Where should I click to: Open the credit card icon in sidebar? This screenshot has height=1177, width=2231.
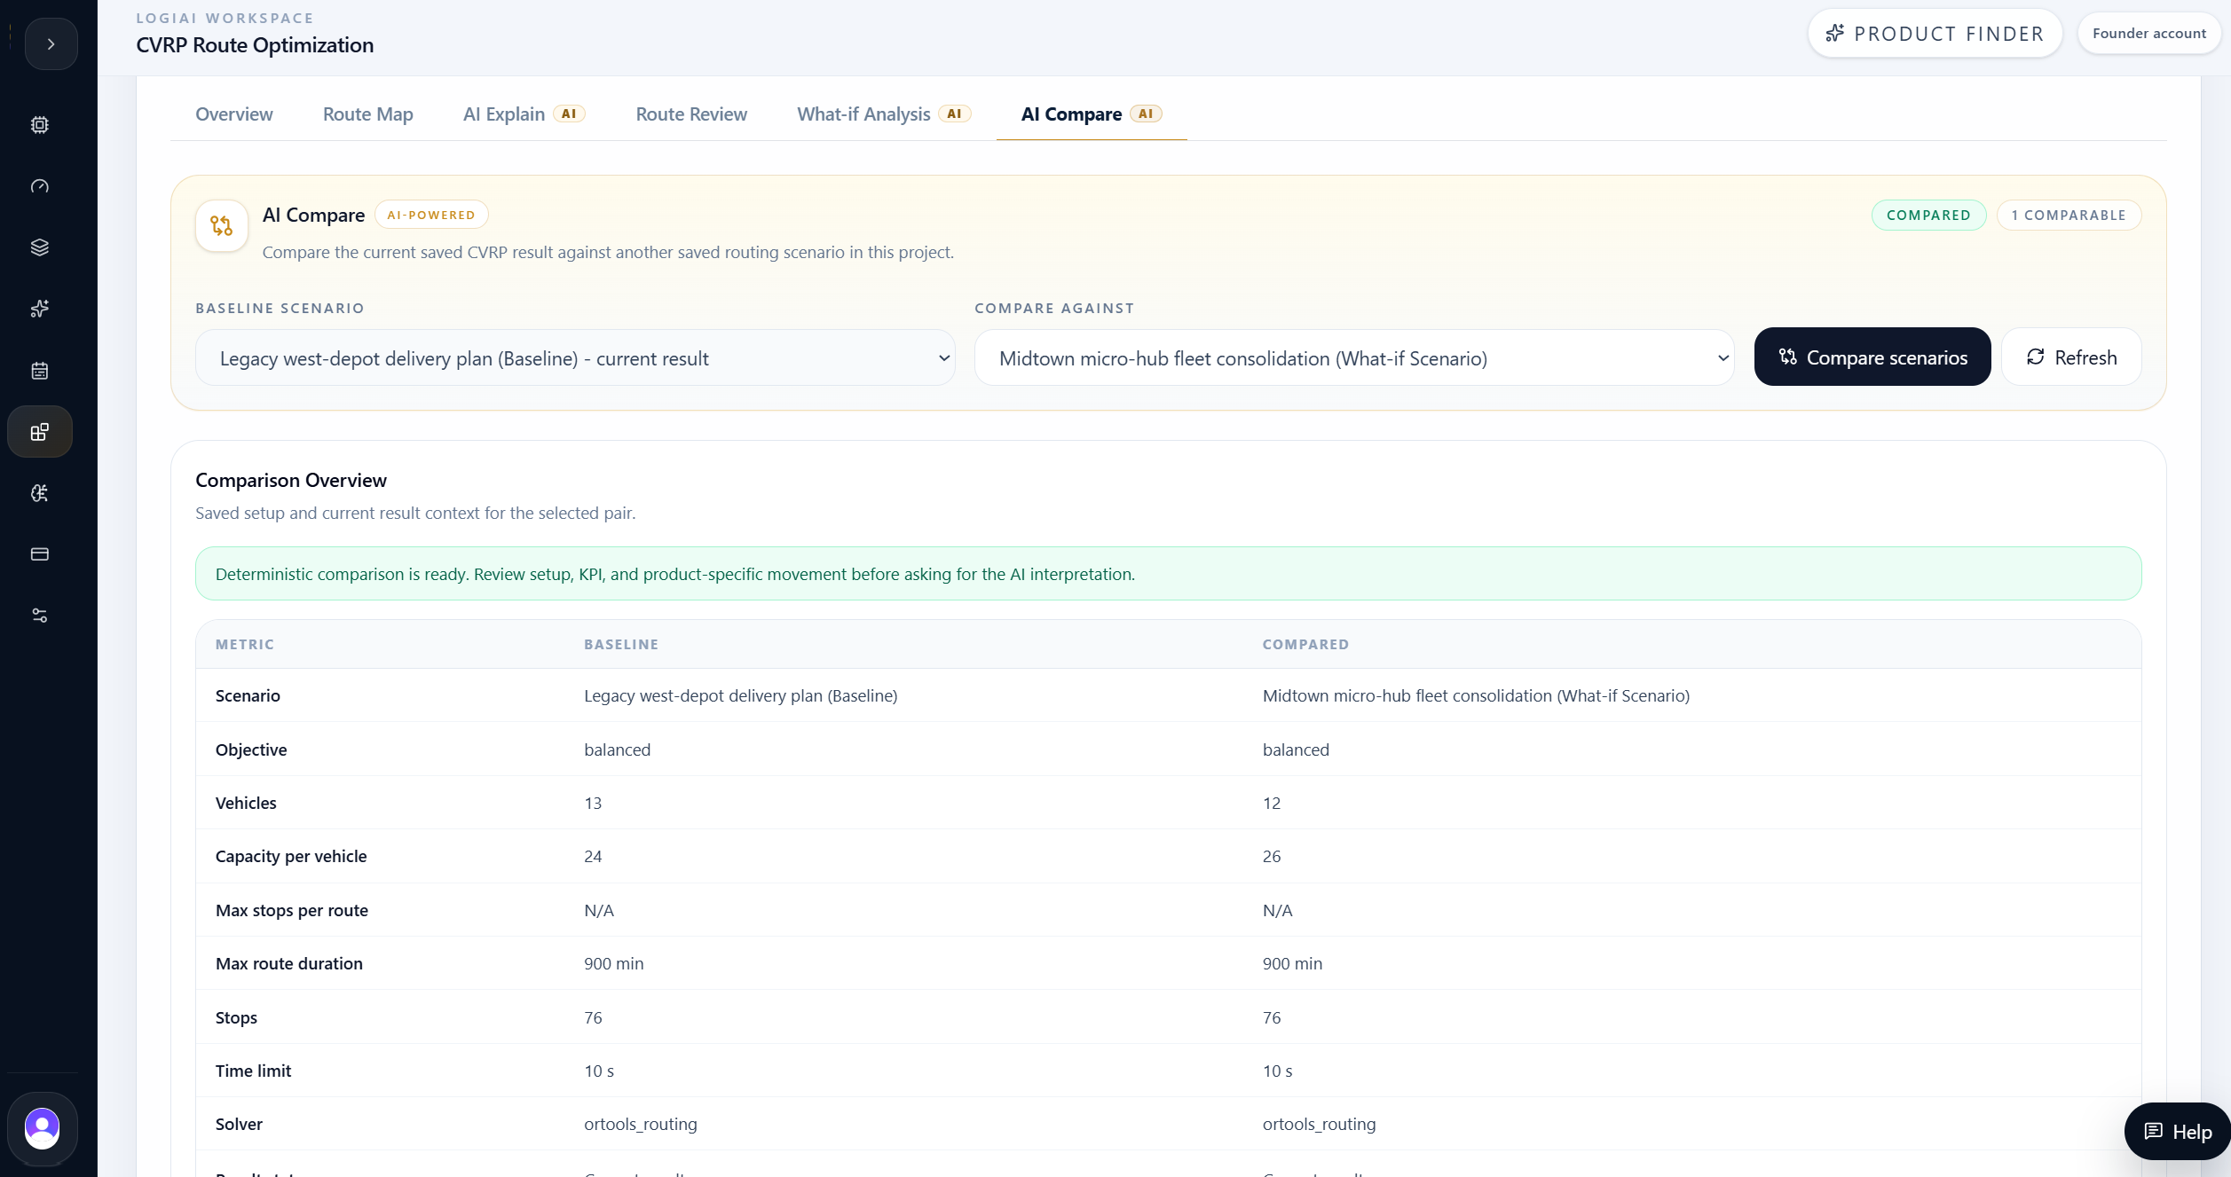40,554
